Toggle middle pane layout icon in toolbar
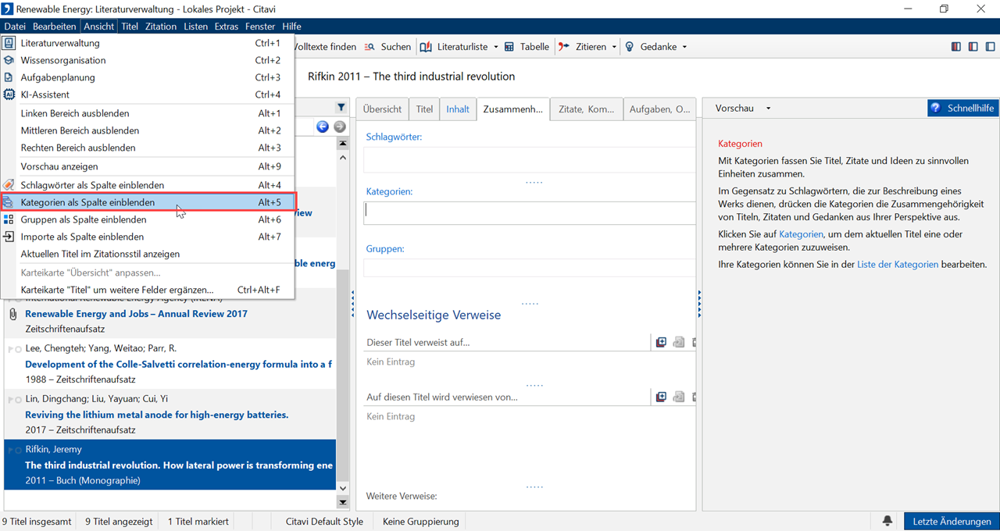Image resolution: width=1000 pixels, height=531 pixels. click(973, 47)
